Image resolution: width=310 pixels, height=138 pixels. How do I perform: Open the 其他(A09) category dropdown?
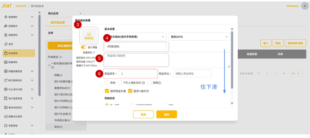[x=199, y=37]
